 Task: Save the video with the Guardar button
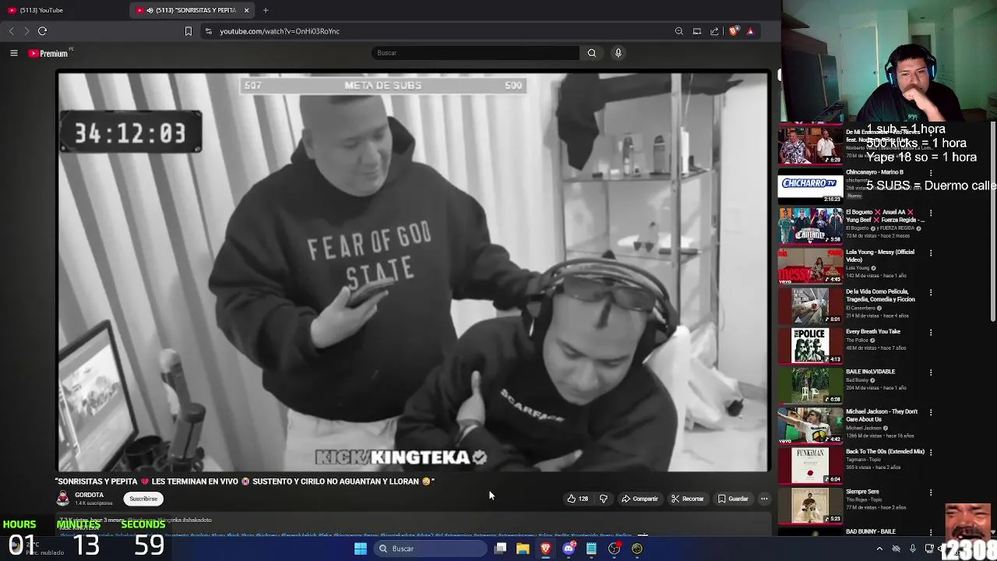pyautogui.click(x=733, y=499)
